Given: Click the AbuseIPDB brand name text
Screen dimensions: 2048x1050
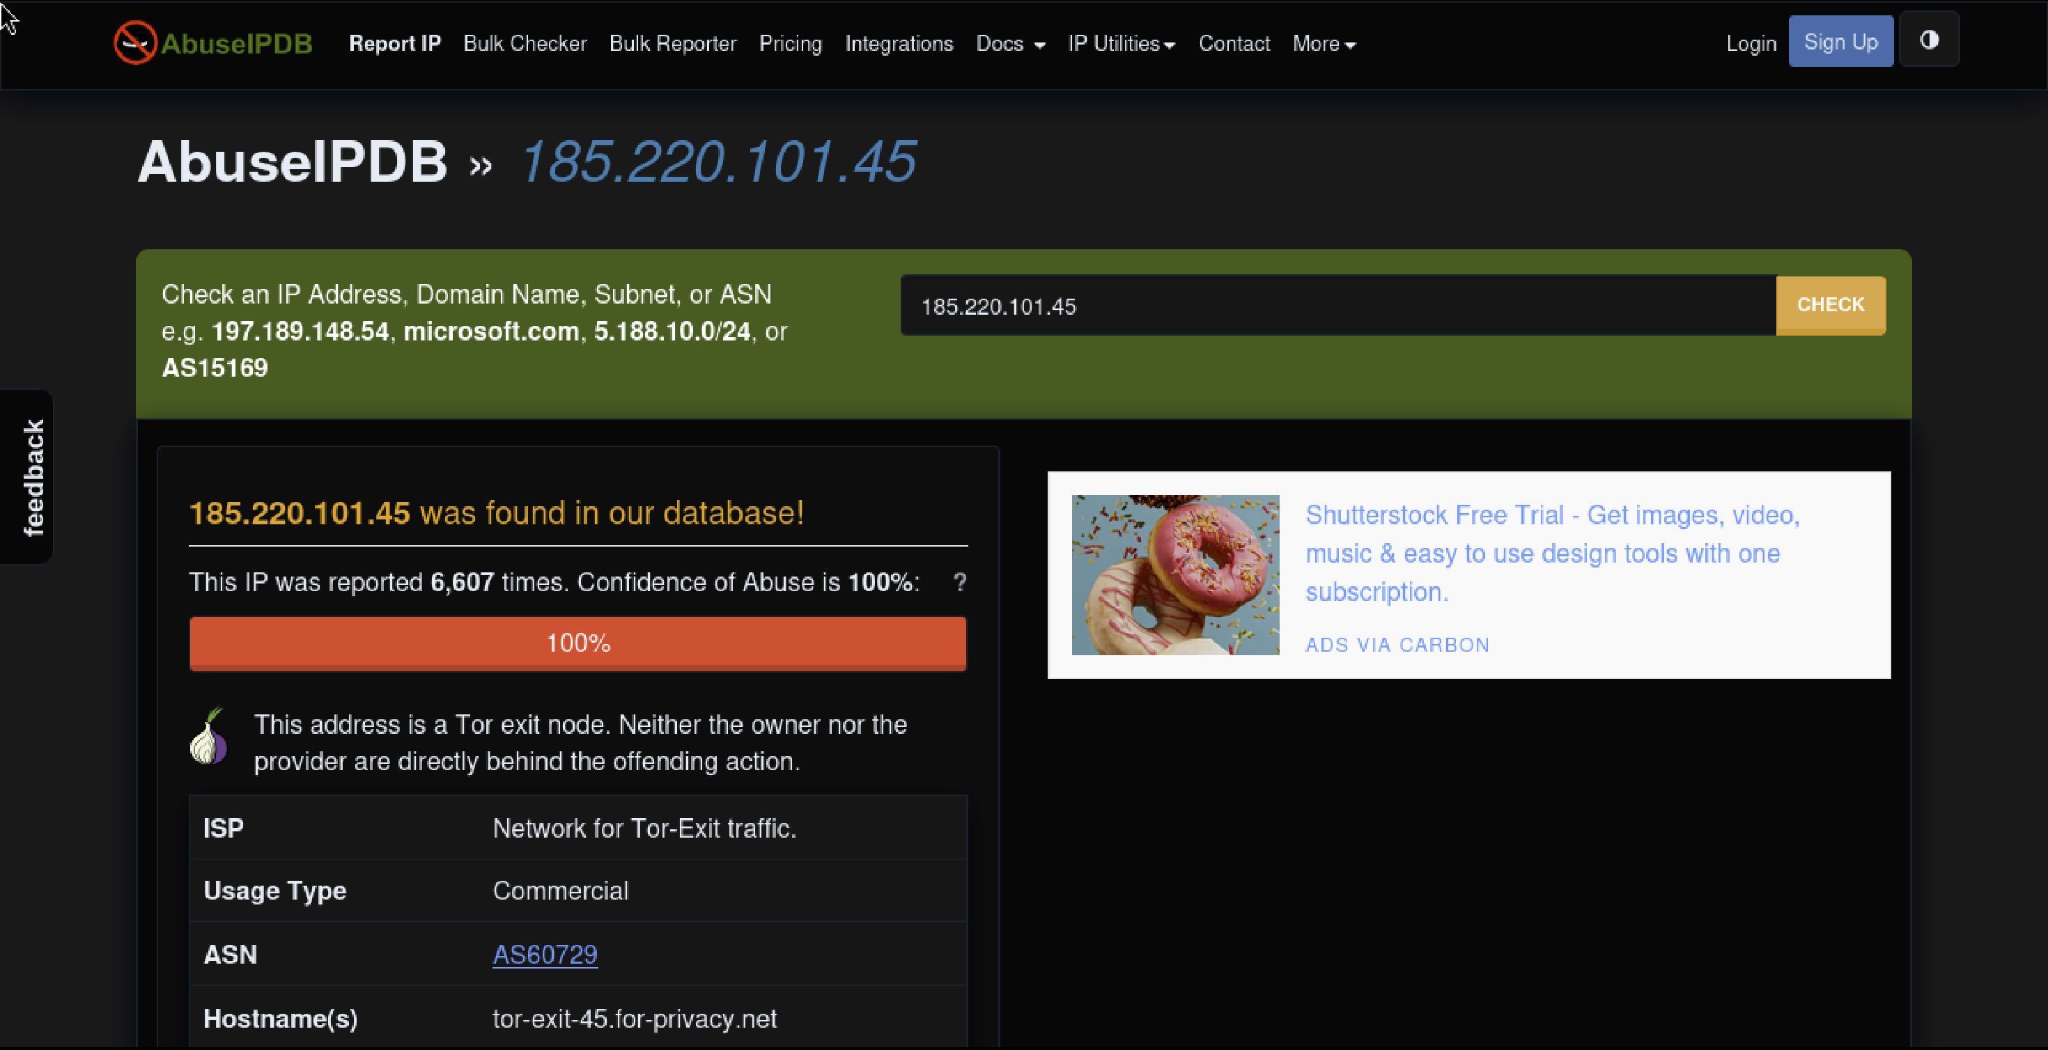Looking at the screenshot, I should pyautogui.click(x=236, y=44).
